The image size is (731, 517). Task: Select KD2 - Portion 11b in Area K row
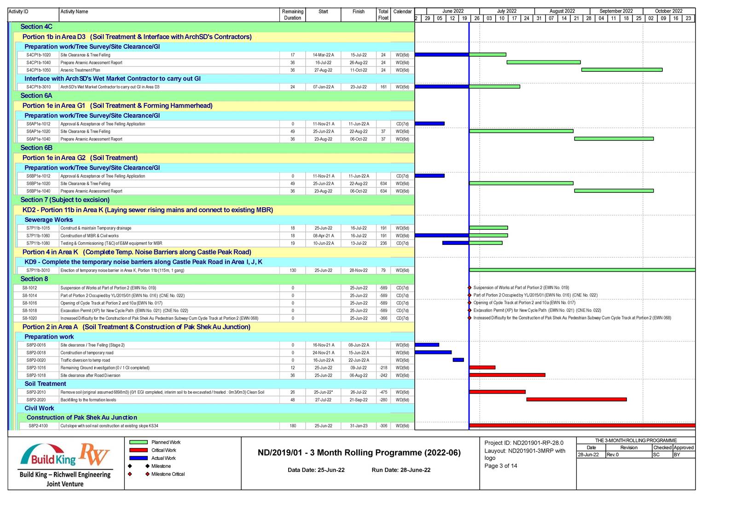214,210
